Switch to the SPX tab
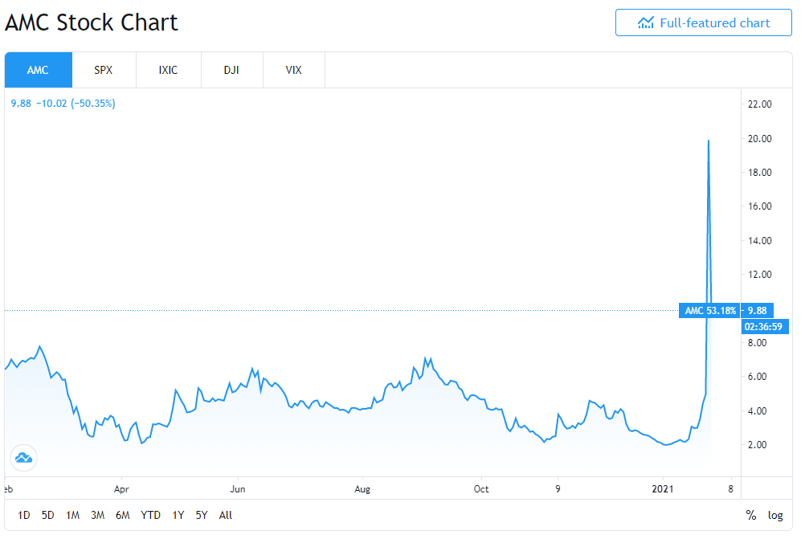 point(104,70)
